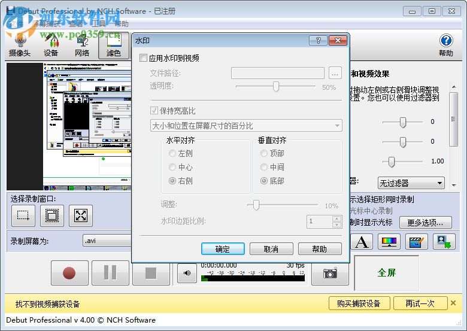The width and height of the screenshot is (467, 331).
Task: Open the text caption tool (A icon)
Action: pyautogui.click(x=362, y=241)
